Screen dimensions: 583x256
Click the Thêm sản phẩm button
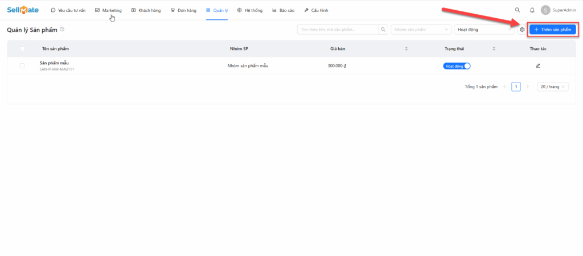point(552,30)
